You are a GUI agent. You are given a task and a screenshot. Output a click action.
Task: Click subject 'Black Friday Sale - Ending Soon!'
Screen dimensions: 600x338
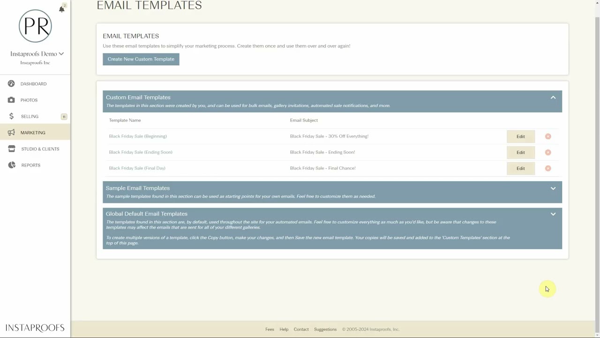point(322,152)
